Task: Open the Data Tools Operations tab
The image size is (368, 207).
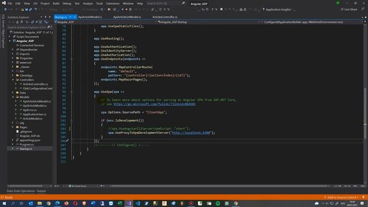Action: coord(21,191)
